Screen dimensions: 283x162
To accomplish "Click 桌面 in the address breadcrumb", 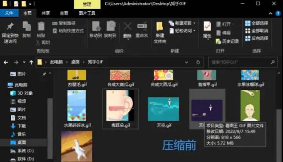I will (x=75, y=62).
